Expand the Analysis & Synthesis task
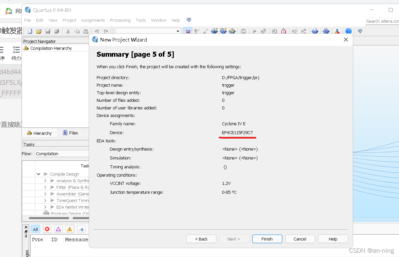399x257 pixels. (x=45, y=181)
